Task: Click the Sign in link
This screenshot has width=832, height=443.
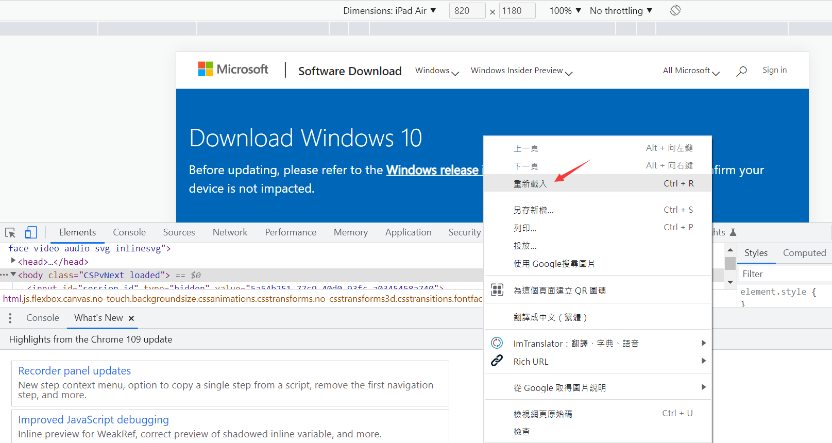Action: click(774, 70)
